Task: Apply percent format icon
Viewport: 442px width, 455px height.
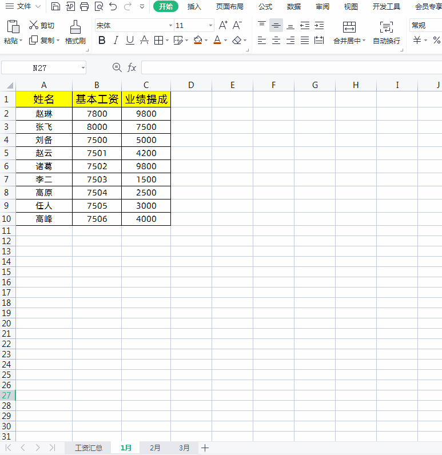Action: 436,40
